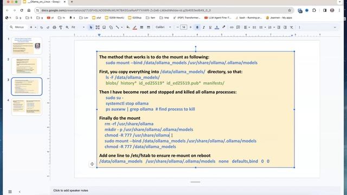
Task: Reload the browser page
Action: (x=22, y=10)
